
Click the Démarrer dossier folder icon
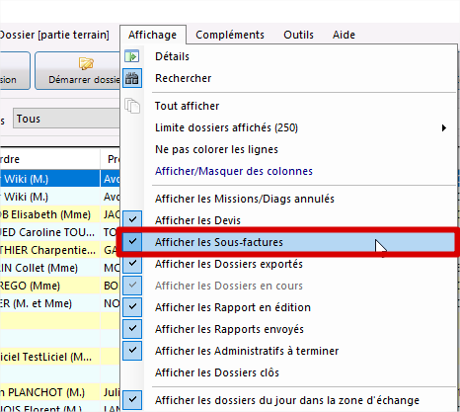(x=86, y=63)
